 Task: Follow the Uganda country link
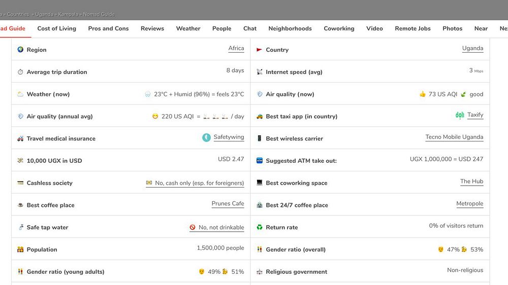pos(472,49)
